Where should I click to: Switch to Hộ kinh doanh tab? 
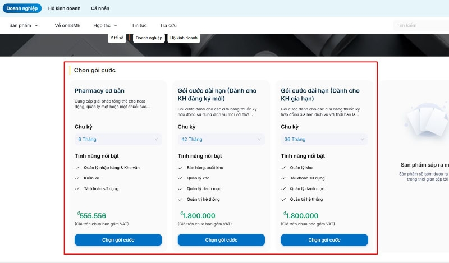tap(64, 8)
